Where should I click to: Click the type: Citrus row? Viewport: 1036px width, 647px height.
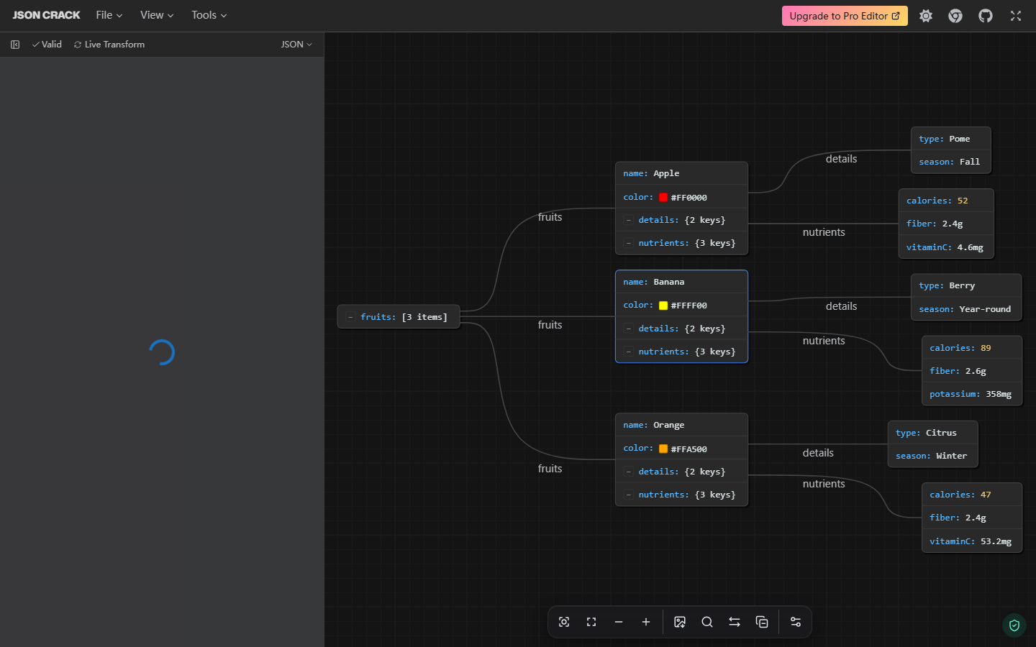[x=933, y=433]
